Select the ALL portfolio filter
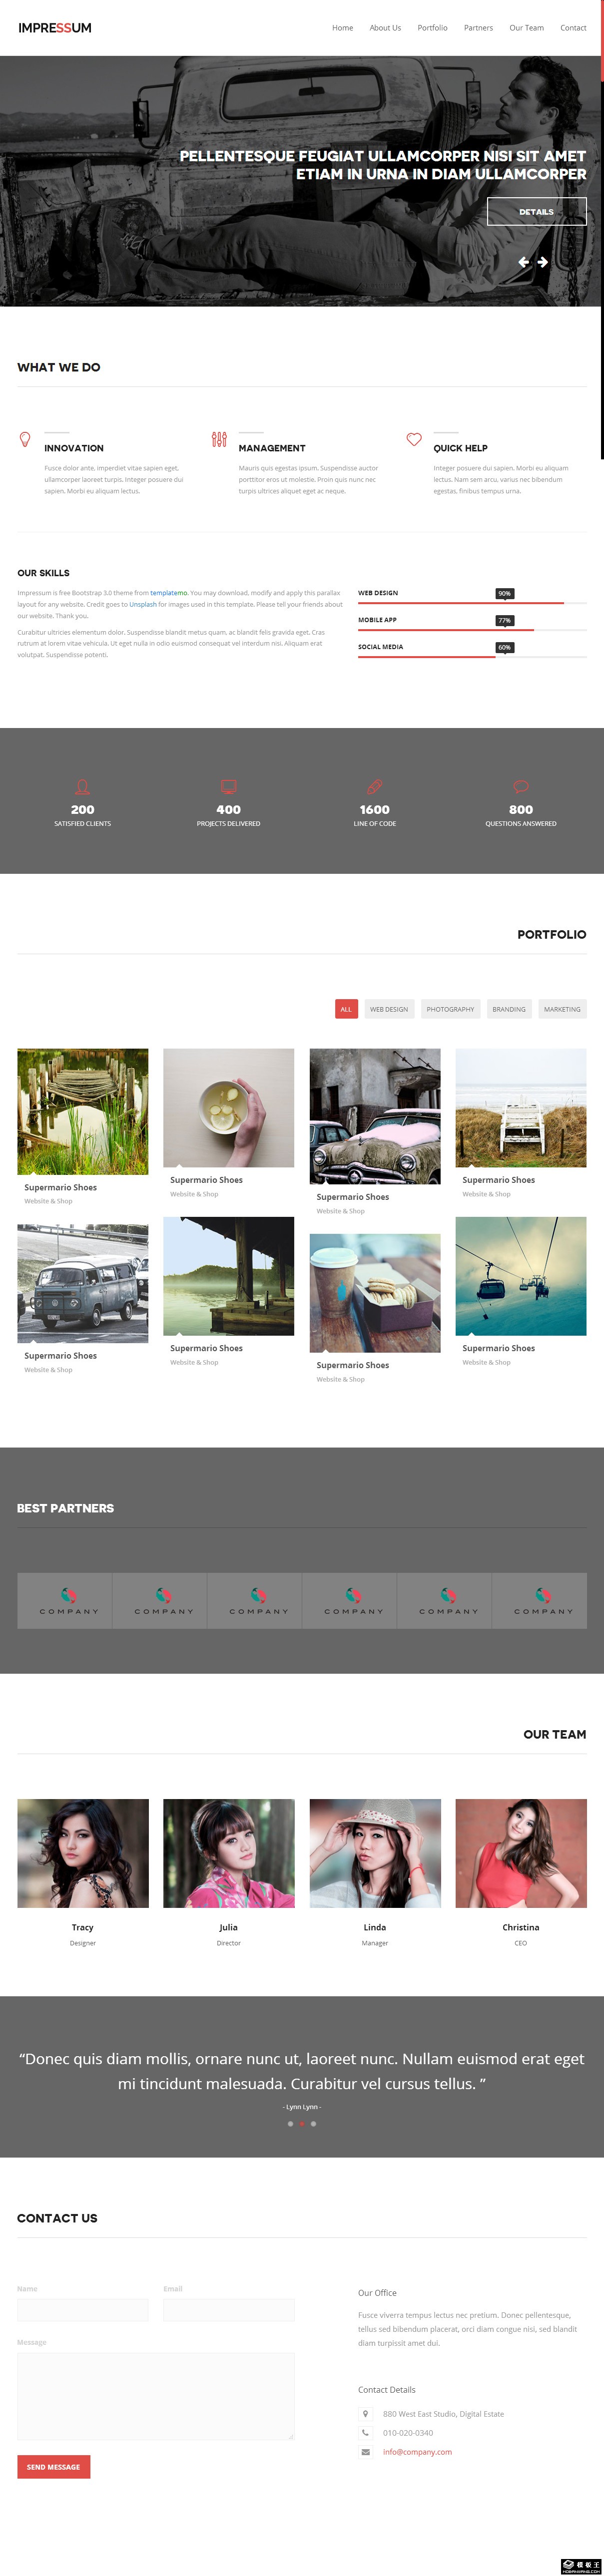Screen dimensions: 604x2576 coord(346,1009)
